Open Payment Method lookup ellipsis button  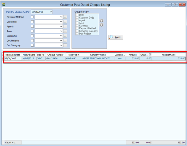(65, 17)
